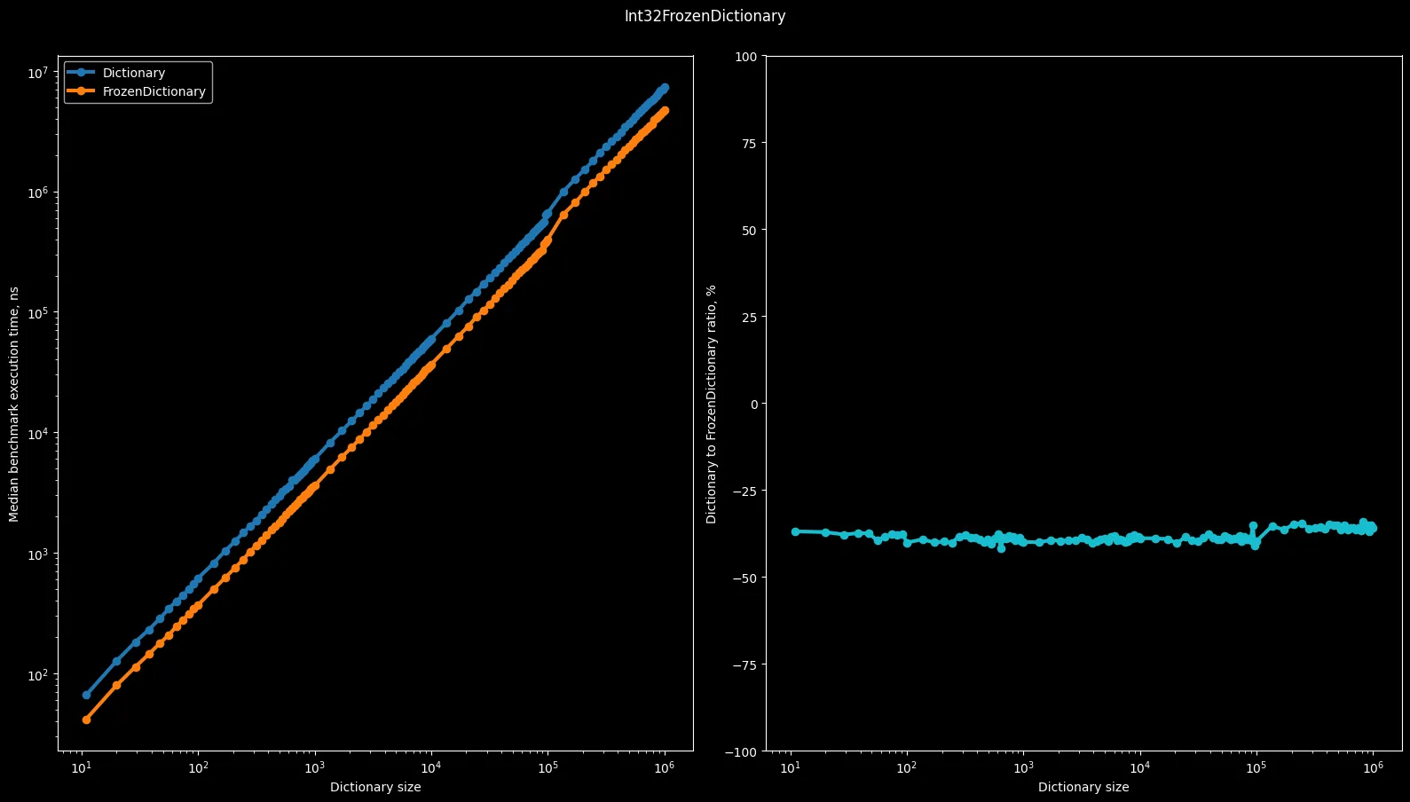Screen dimensions: 1410x802
Task: Click the left chart's Dictionary size axis label
Action: (375, 787)
